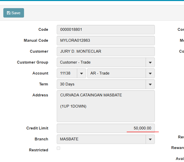184x162 pixels.
Task: Click into the Code field 0000018801
Action: pos(106,30)
